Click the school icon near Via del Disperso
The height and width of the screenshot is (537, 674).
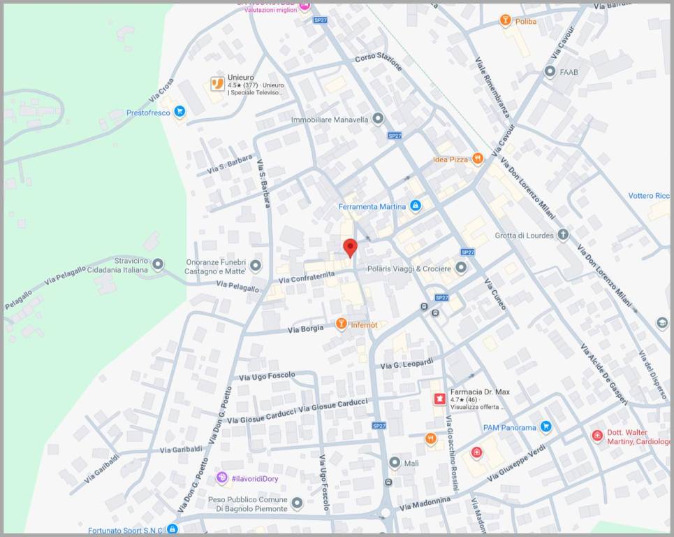pos(662,323)
